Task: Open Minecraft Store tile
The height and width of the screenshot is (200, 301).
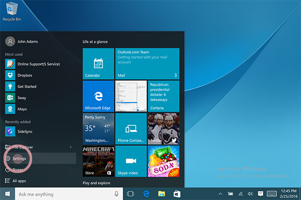Action: point(98,161)
